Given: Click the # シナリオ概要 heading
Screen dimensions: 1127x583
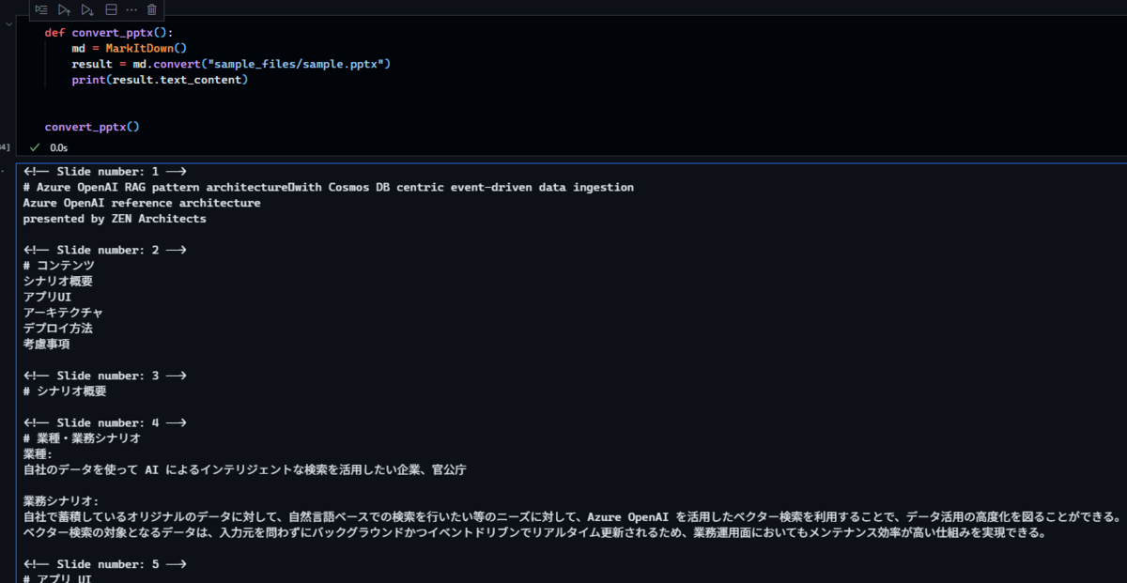Looking at the screenshot, I should (65, 391).
